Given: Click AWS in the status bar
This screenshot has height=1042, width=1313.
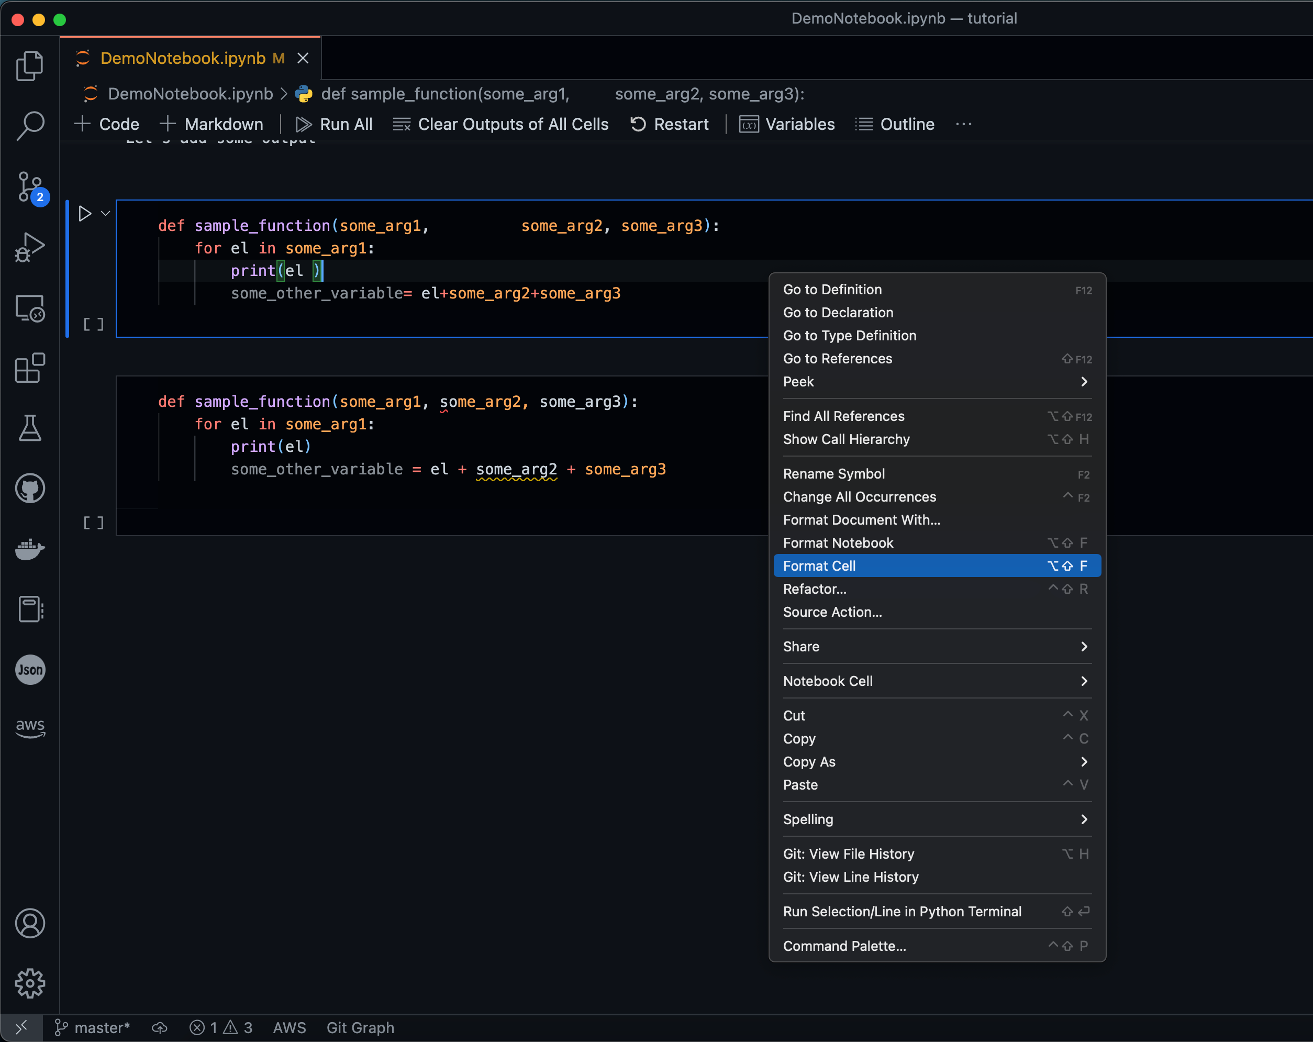Looking at the screenshot, I should coord(290,1028).
